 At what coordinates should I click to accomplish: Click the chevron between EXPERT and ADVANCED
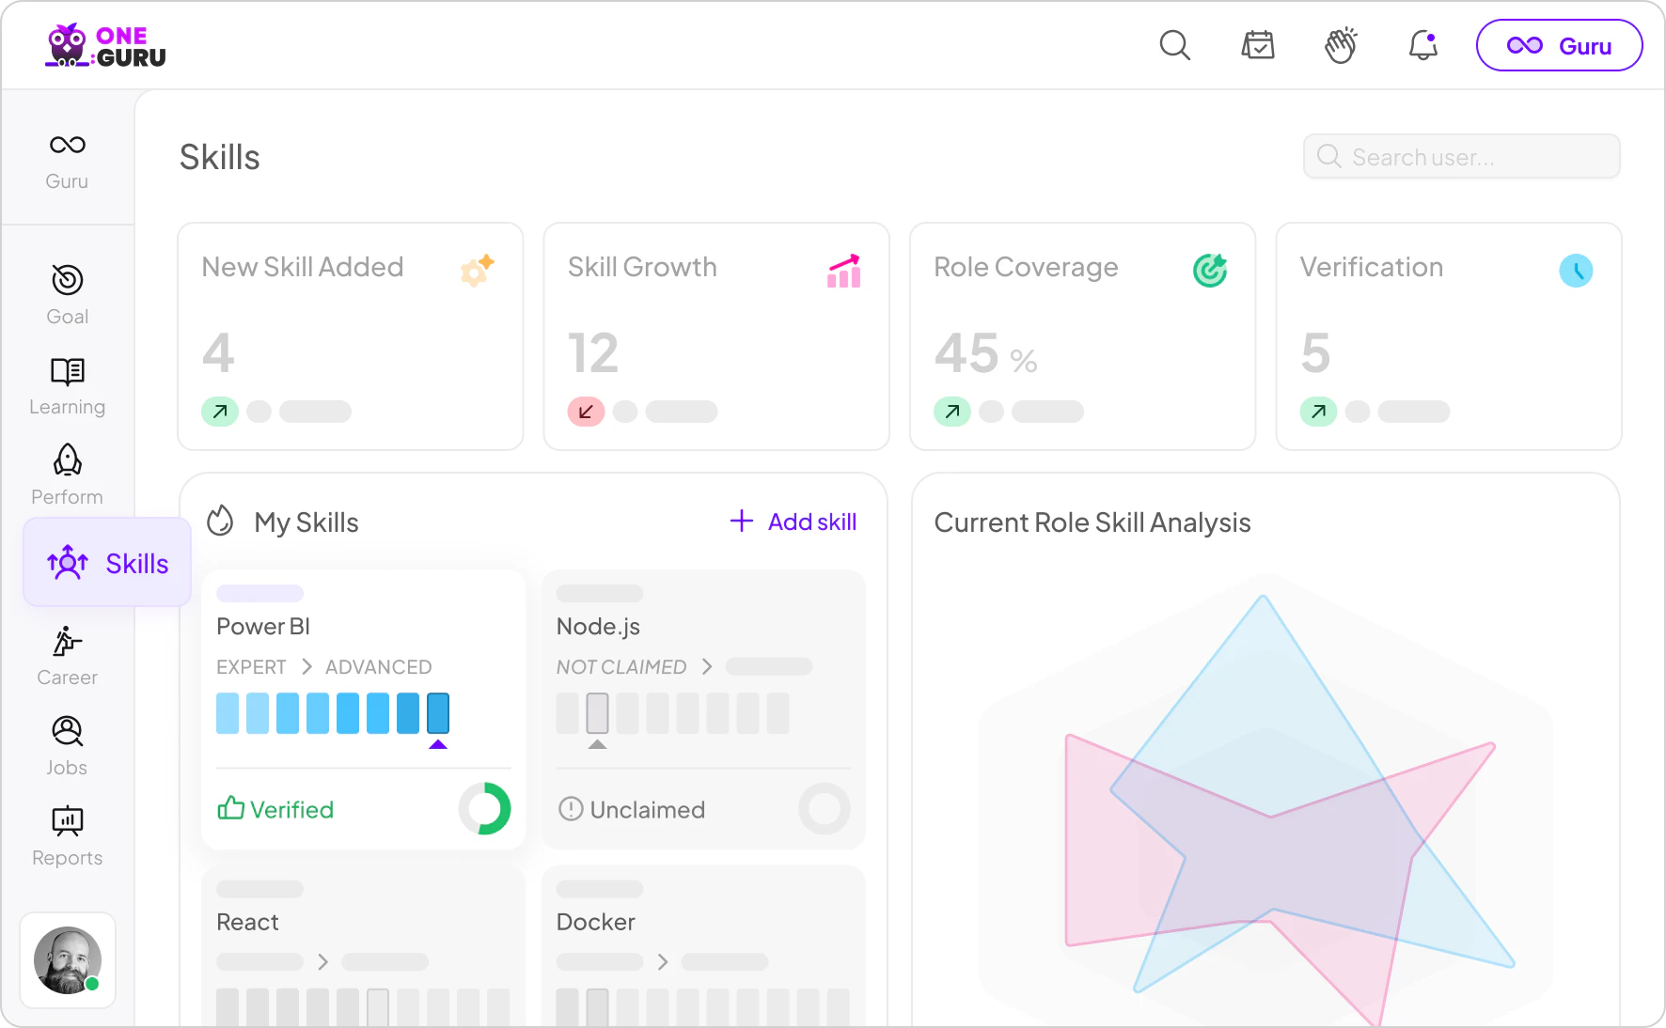click(x=306, y=666)
